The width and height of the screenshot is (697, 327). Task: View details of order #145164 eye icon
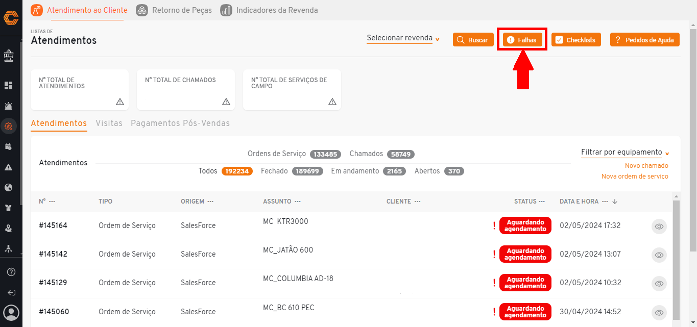click(x=659, y=227)
